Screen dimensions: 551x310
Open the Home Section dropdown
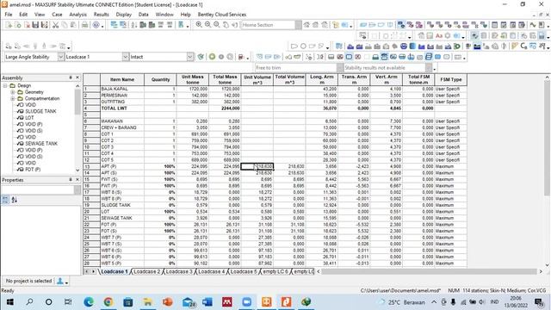coord(299,25)
